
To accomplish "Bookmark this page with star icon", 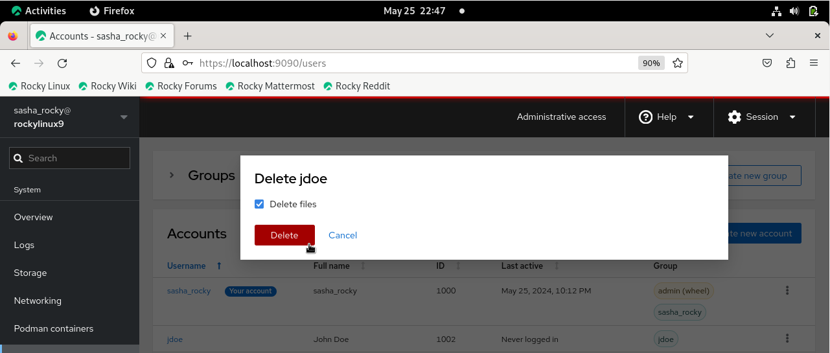I will (x=678, y=63).
